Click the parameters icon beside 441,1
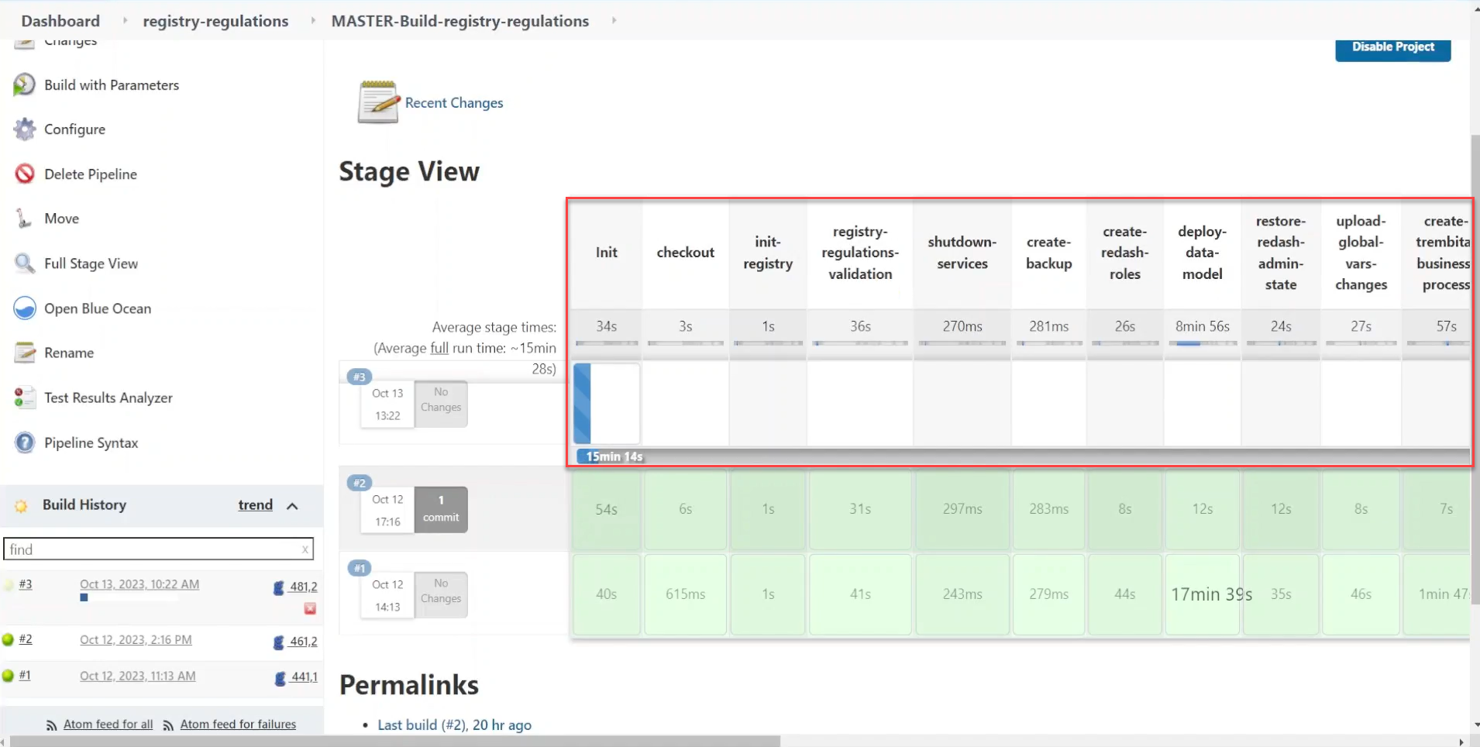 point(280,678)
